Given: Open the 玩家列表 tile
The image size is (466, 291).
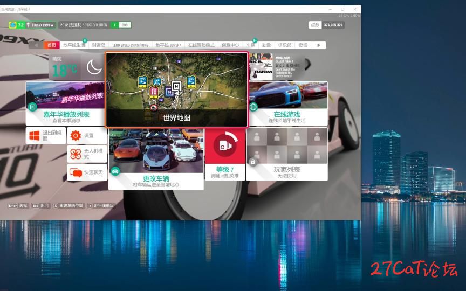Looking at the screenshot, I should click(x=287, y=154).
